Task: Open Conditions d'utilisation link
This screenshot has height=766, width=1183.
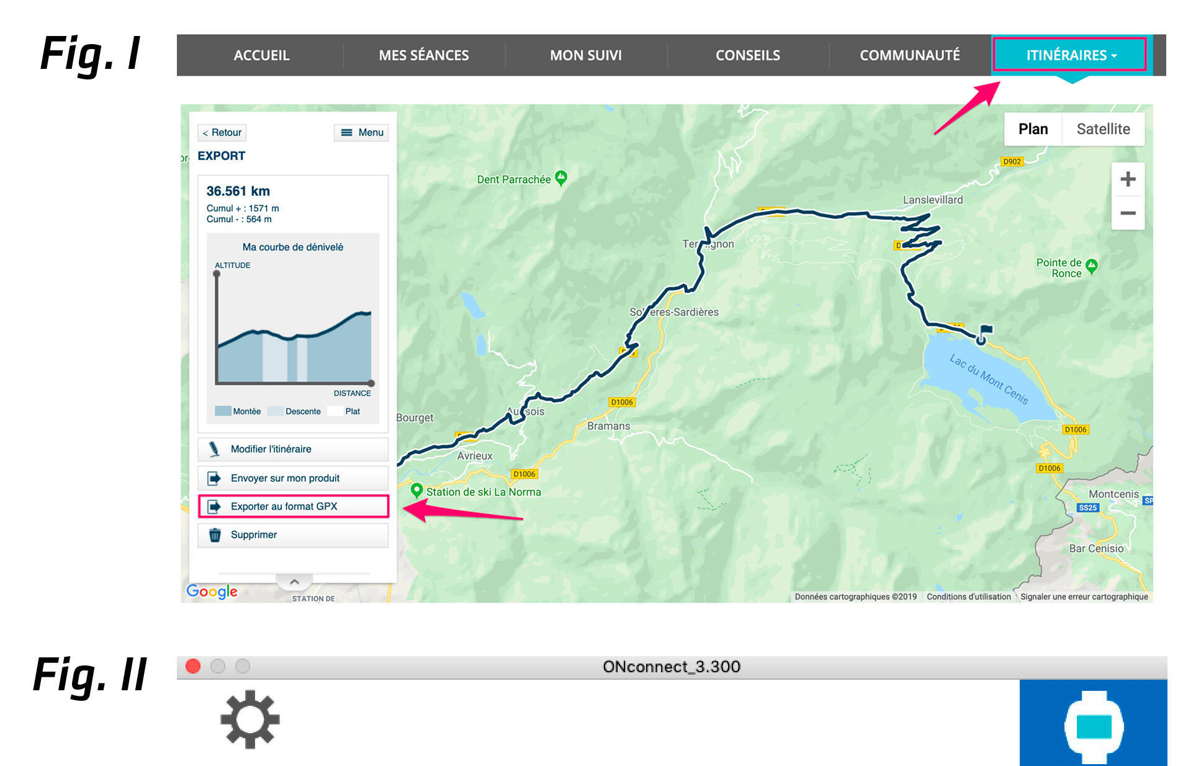Action: tap(968, 597)
